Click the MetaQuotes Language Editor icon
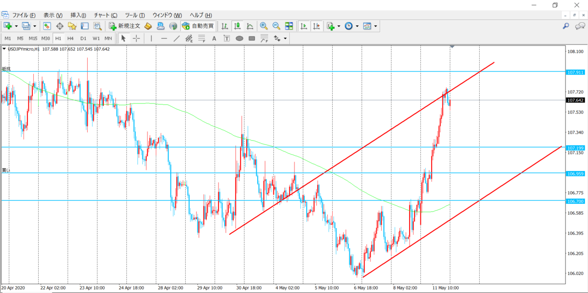The width and height of the screenshot is (588, 293). (x=147, y=26)
